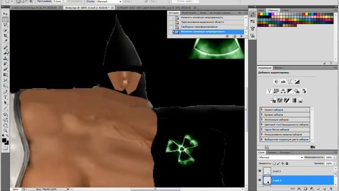Open layer blend mode dropdown Обычные
The height and width of the screenshot is (191, 339).
click(x=280, y=158)
